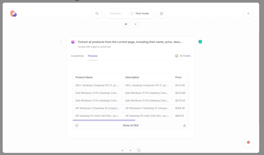This screenshot has width=264, height=155.
Task: Click the compass verification icon beside Test mode
Action: (x=162, y=13)
